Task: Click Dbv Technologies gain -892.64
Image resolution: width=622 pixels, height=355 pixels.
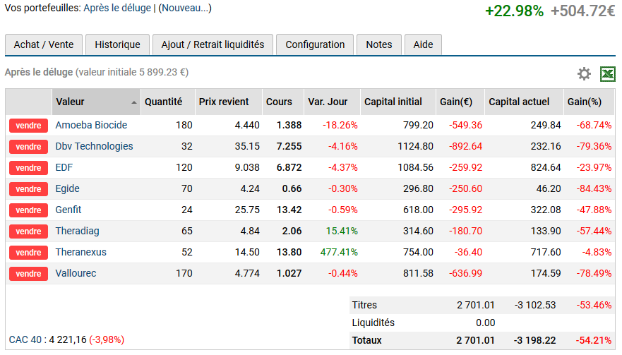Action: click(x=465, y=146)
